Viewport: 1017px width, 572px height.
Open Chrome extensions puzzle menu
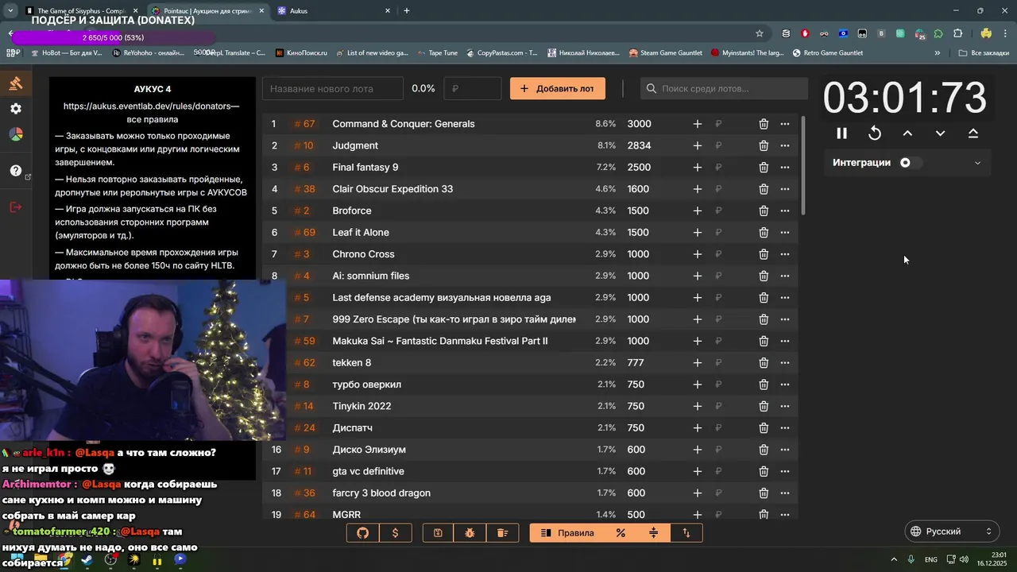coord(957,33)
